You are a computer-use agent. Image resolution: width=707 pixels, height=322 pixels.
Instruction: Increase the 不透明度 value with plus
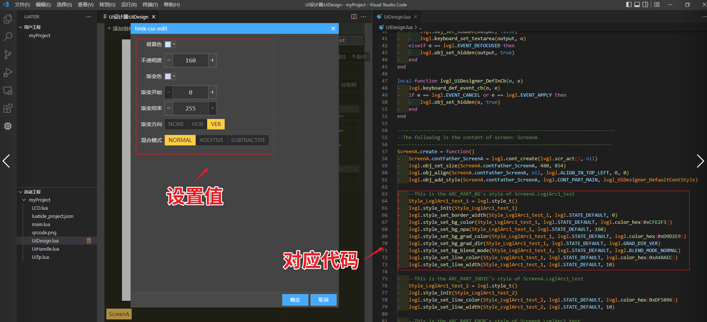coord(212,60)
